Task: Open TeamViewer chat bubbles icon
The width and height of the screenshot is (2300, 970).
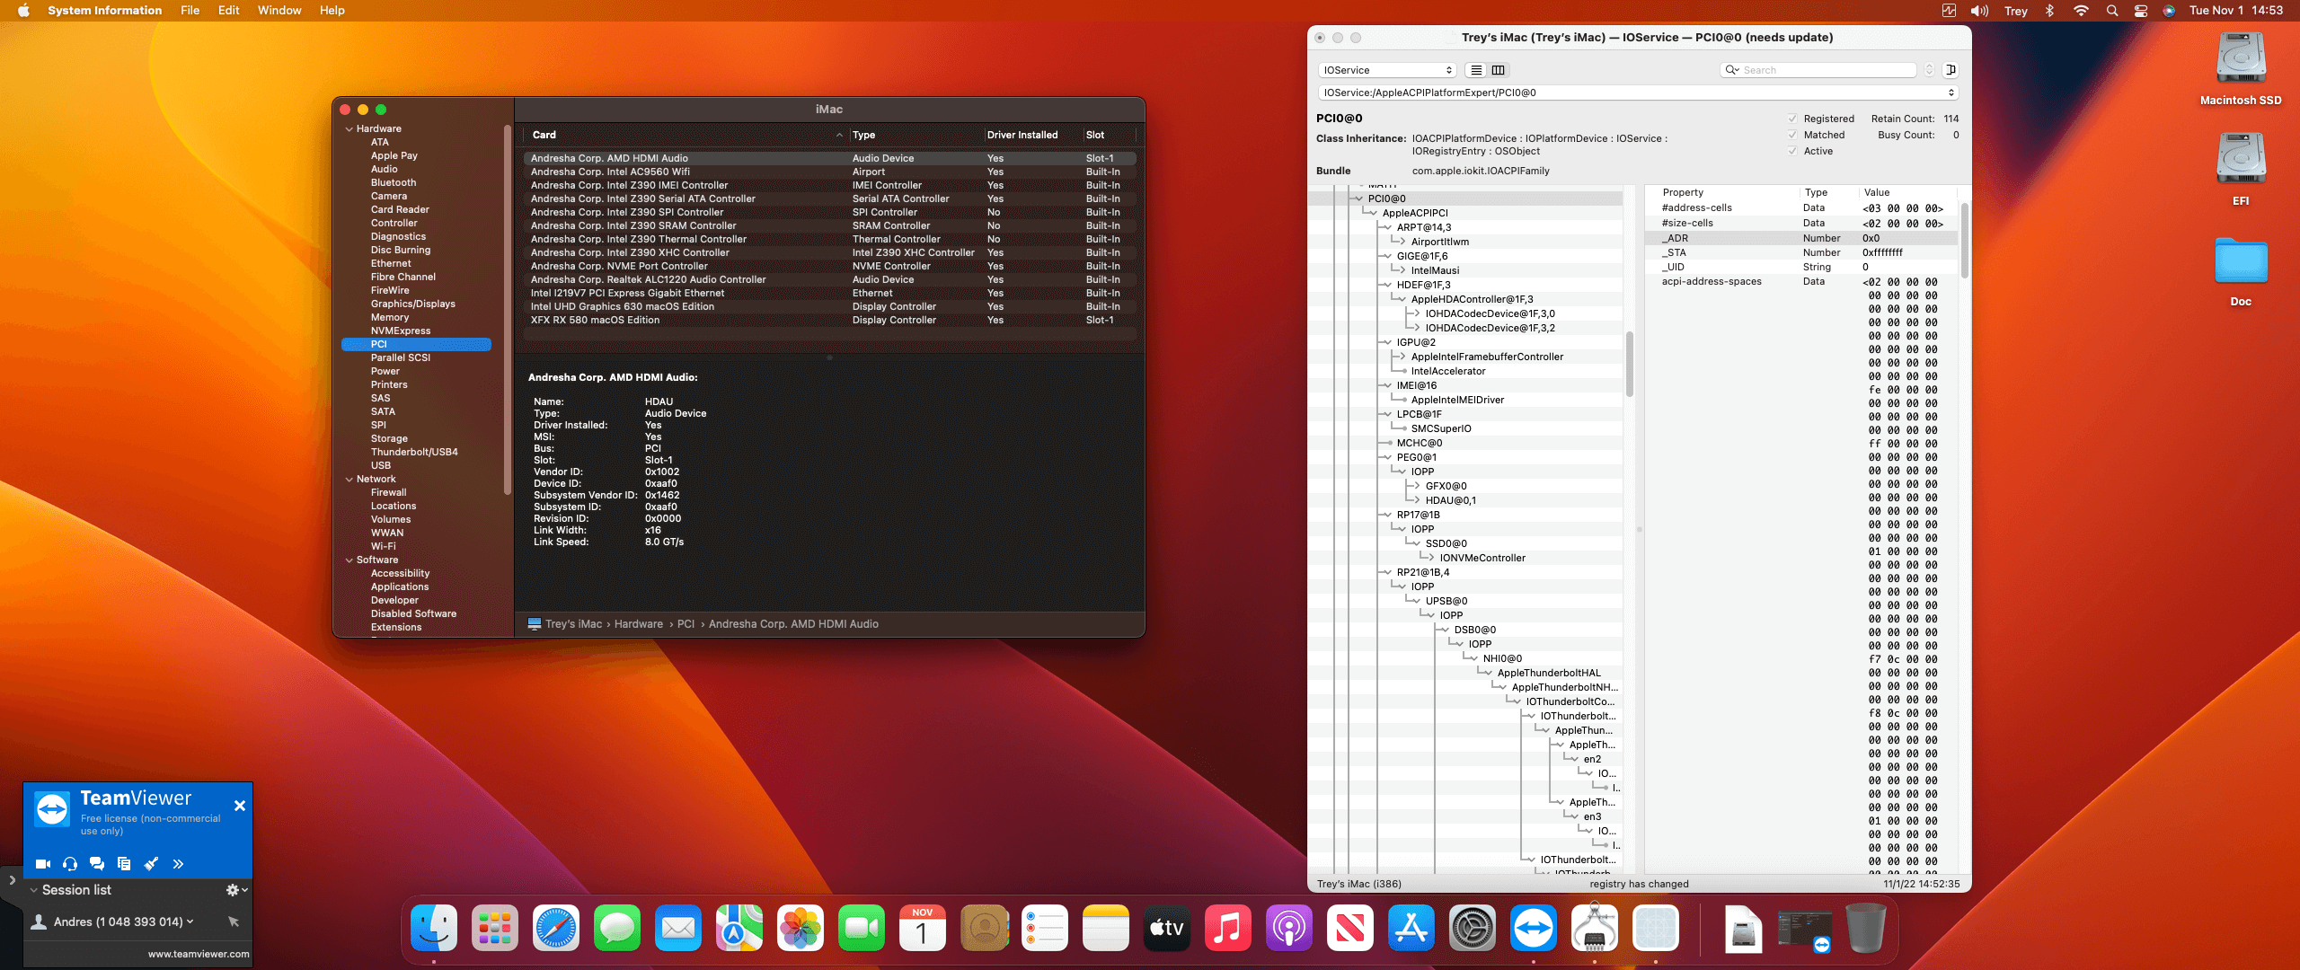Action: coord(97,864)
